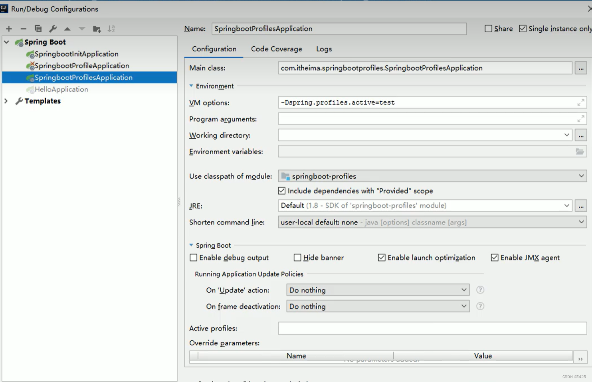
Task: Remove the selected configuration
Action: click(23, 29)
